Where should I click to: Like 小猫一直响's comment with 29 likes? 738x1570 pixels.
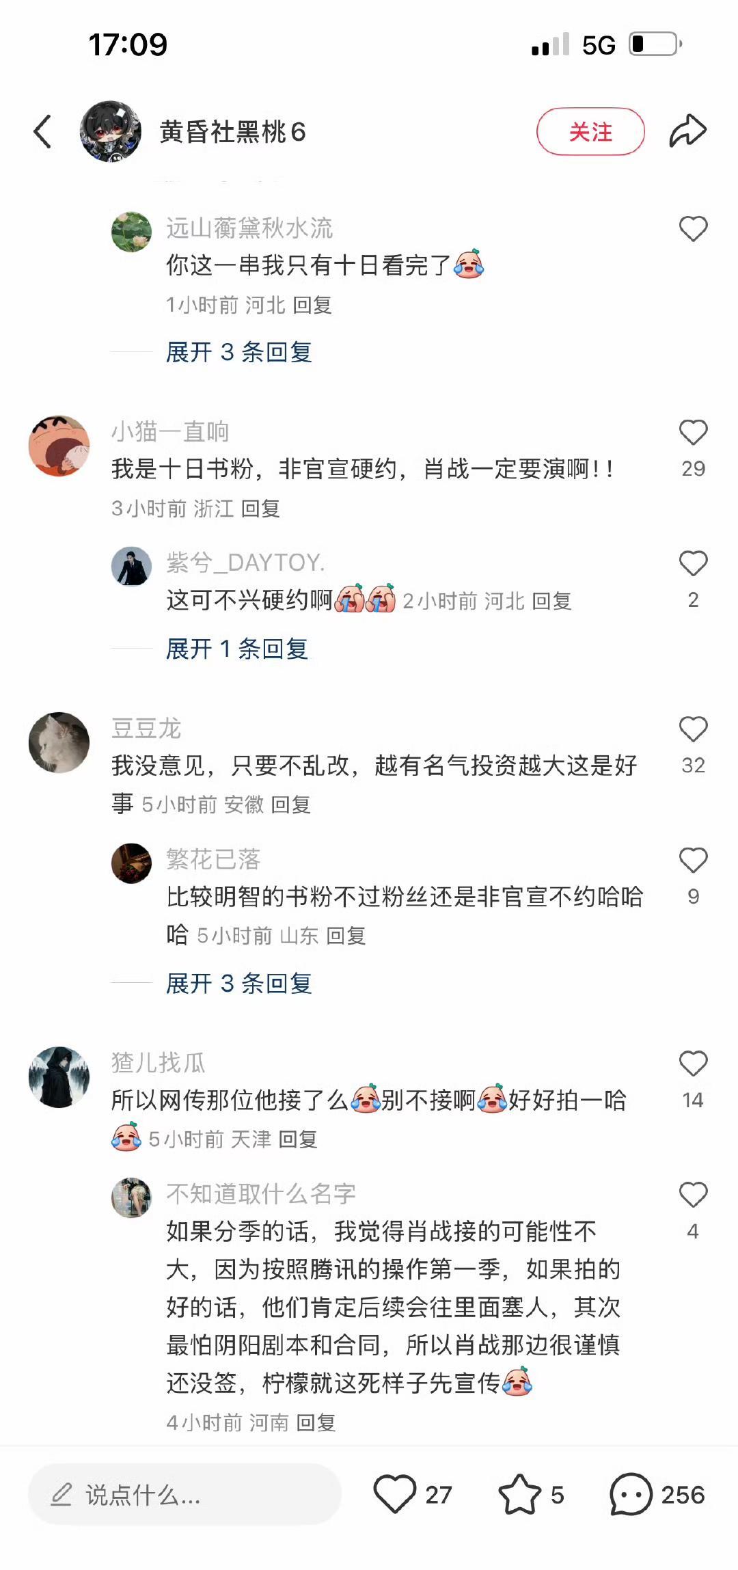[693, 432]
